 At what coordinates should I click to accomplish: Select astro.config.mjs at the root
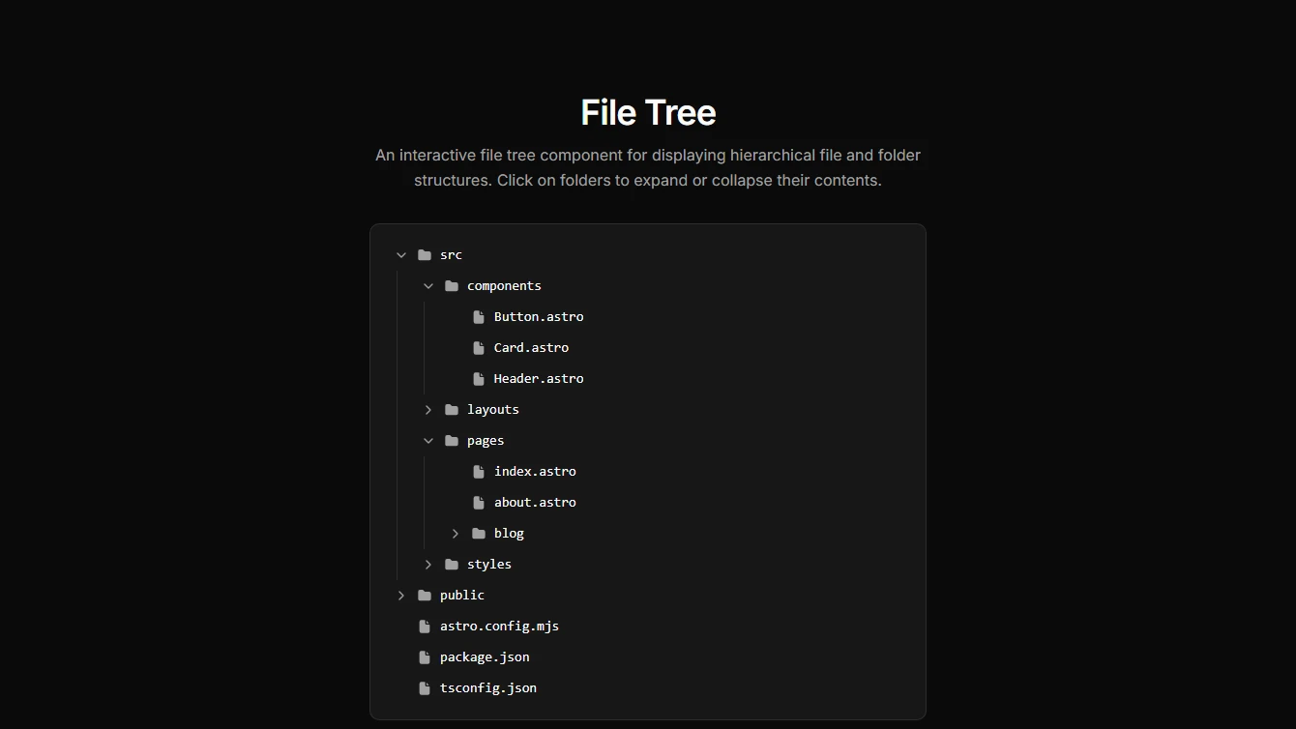(x=499, y=626)
